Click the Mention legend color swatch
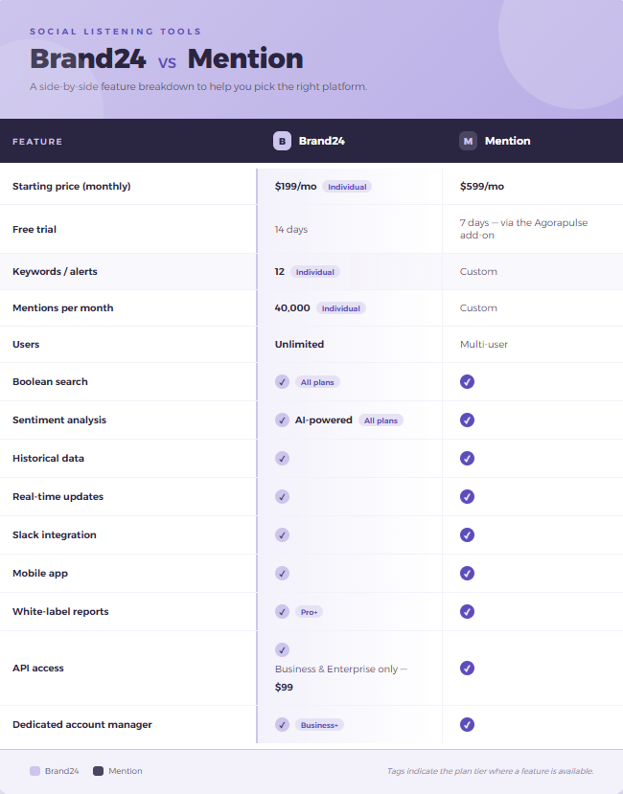 [x=99, y=771]
